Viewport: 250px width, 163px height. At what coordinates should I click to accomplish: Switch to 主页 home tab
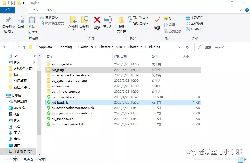point(22,10)
